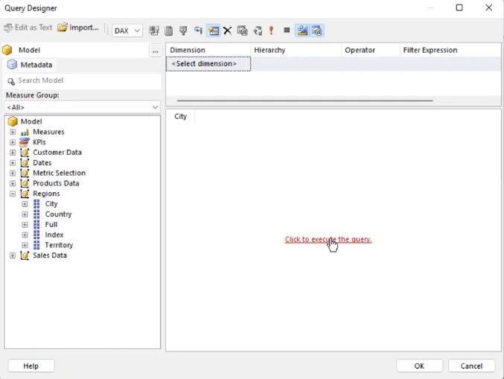Click the Territory attribute grid icon
504x379 pixels.
pyautogui.click(x=36, y=245)
